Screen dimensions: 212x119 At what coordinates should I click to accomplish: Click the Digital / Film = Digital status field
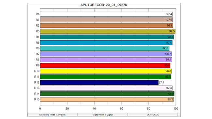pyautogui.click(x=103, y=115)
